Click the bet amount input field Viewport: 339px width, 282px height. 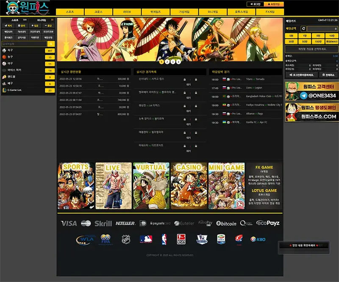click(x=322, y=28)
